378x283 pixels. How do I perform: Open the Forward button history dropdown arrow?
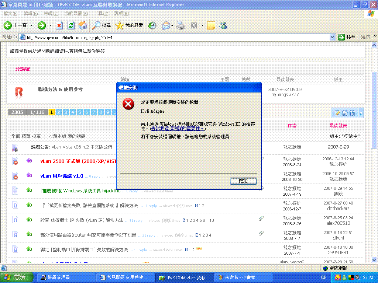pyautogui.click(x=50, y=25)
